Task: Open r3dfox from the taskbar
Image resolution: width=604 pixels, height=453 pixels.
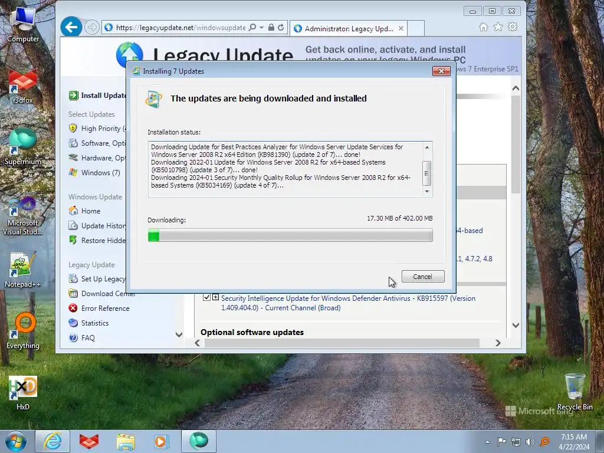Action: pyautogui.click(x=89, y=441)
